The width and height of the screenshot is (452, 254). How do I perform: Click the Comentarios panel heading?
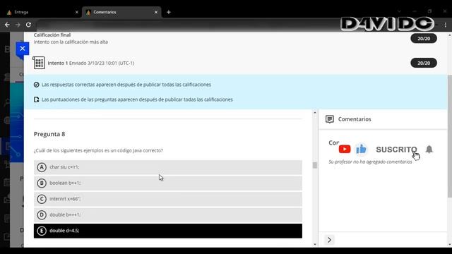coord(355,119)
